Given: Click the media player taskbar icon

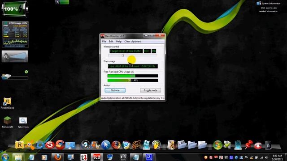Looking at the screenshot, I should click(x=44, y=157).
